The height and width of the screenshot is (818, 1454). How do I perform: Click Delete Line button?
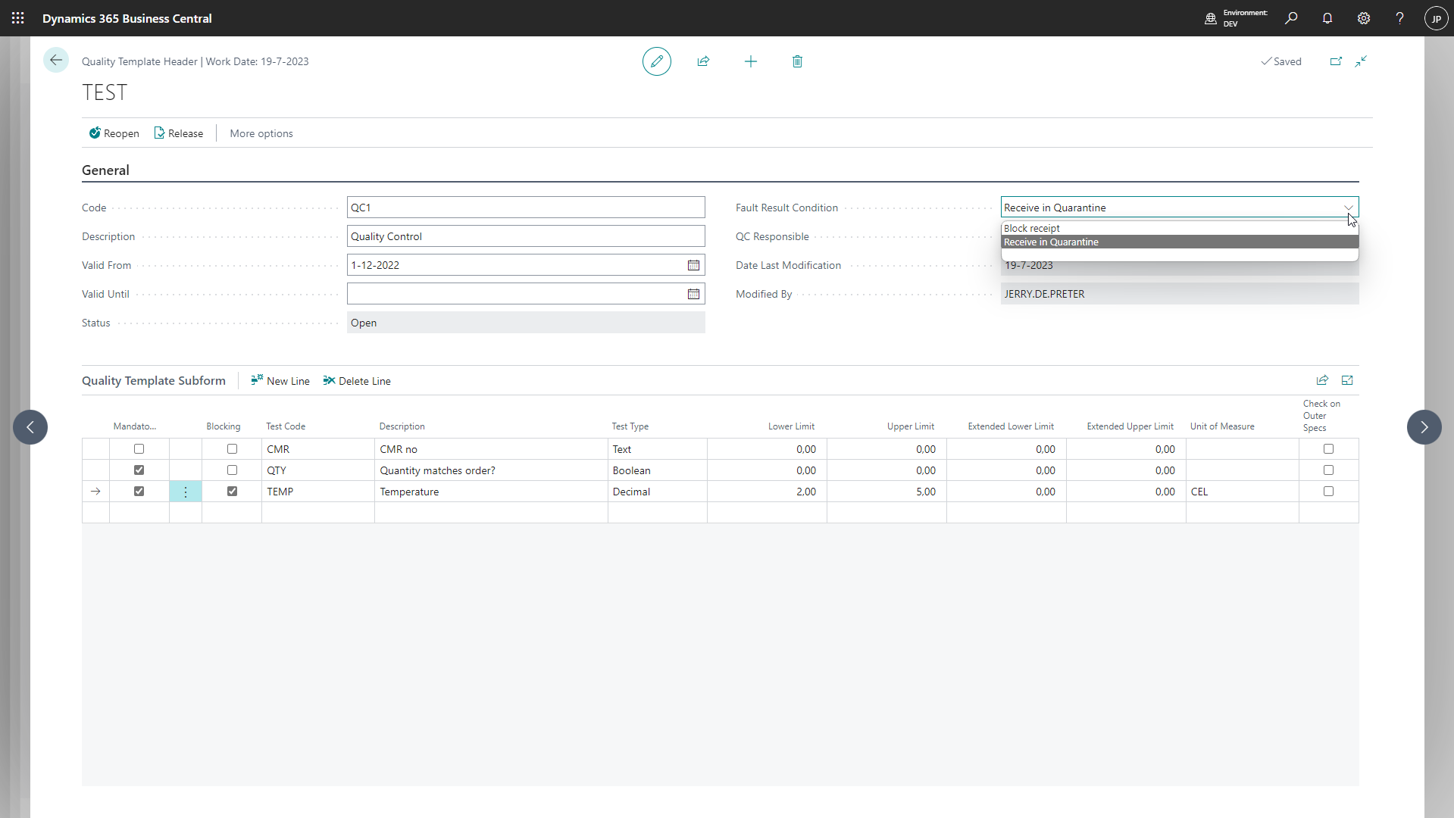[x=357, y=381]
